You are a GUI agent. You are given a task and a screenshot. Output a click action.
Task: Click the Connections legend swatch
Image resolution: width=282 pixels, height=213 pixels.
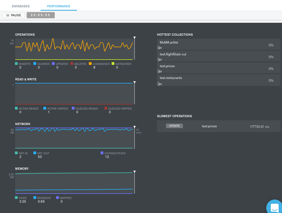(102, 153)
